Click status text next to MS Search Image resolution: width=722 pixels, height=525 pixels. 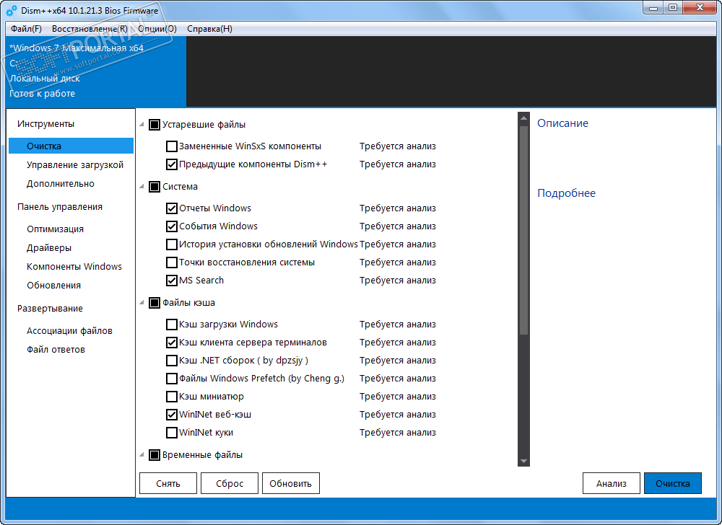(x=397, y=281)
